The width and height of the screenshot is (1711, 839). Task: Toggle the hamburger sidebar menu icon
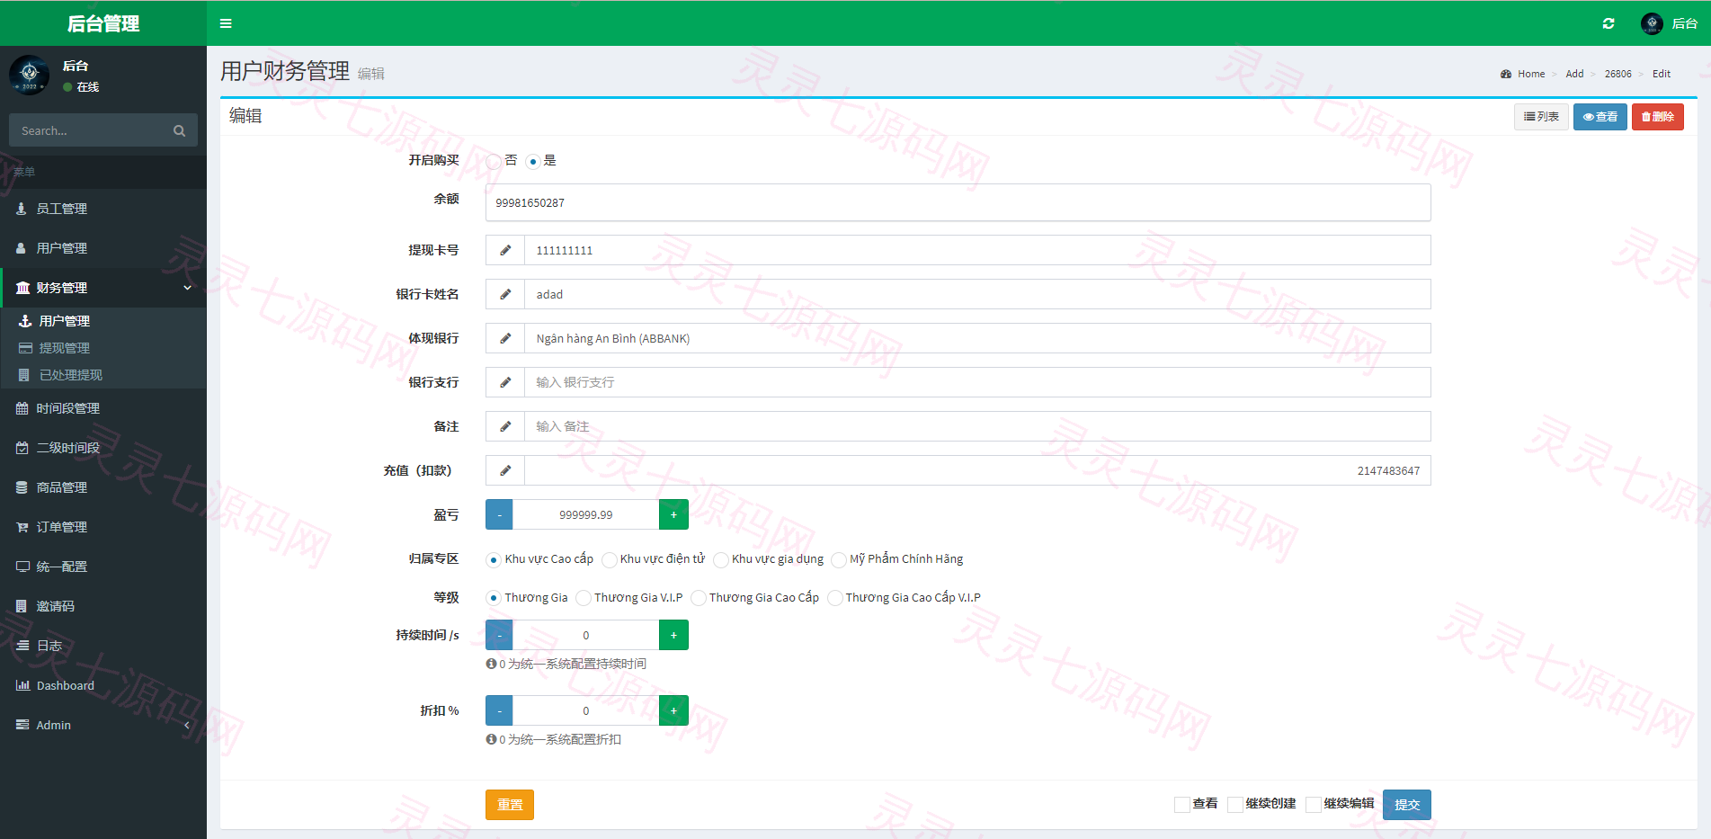point(226,23)
